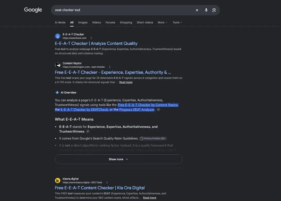281x201 pixels.
Task: Click bullet 'It comes from Google's Search Quality'
Action: [99, 138]
